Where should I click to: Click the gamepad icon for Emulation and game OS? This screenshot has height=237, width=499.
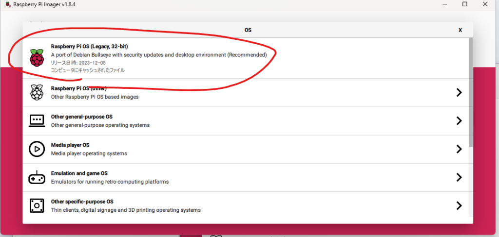click(37, 178)
